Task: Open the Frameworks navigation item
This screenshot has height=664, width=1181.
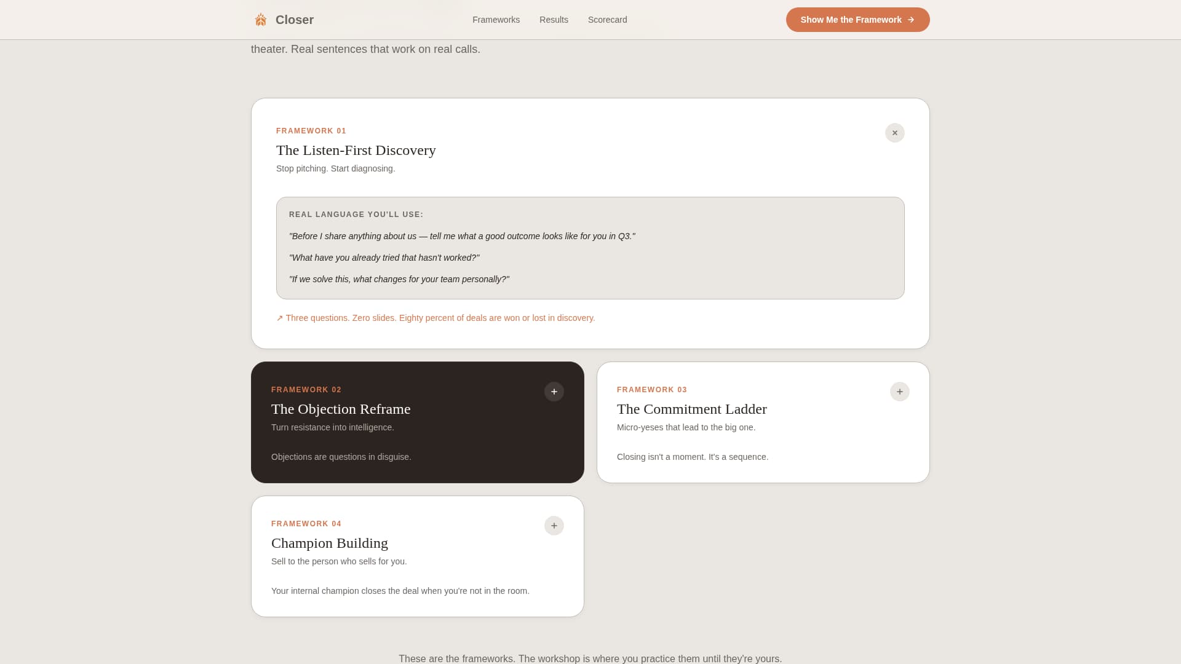Action: [496, 19]
